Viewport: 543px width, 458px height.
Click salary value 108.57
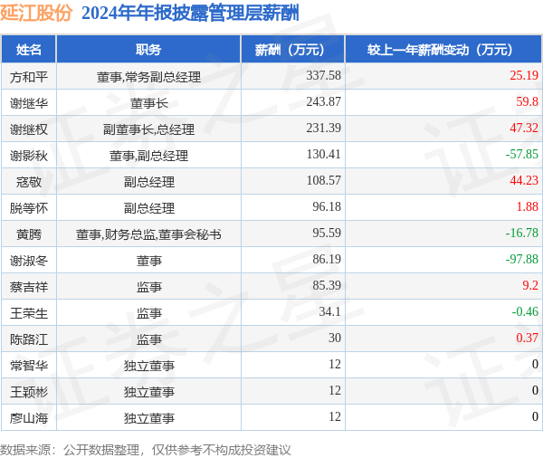click(x=323, y=180)
